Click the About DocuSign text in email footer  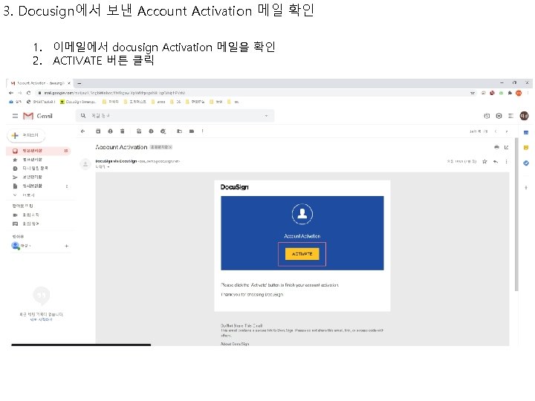coord(235,344)
